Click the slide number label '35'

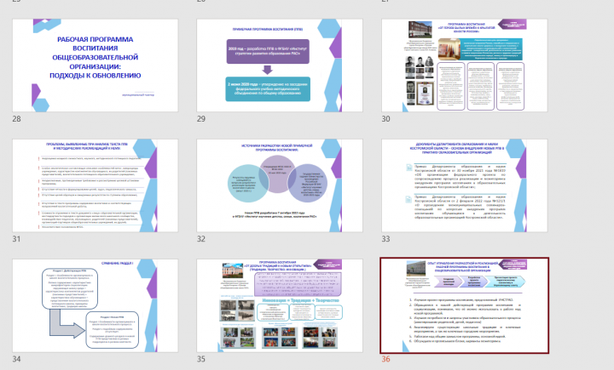click(x=201, y=359)
